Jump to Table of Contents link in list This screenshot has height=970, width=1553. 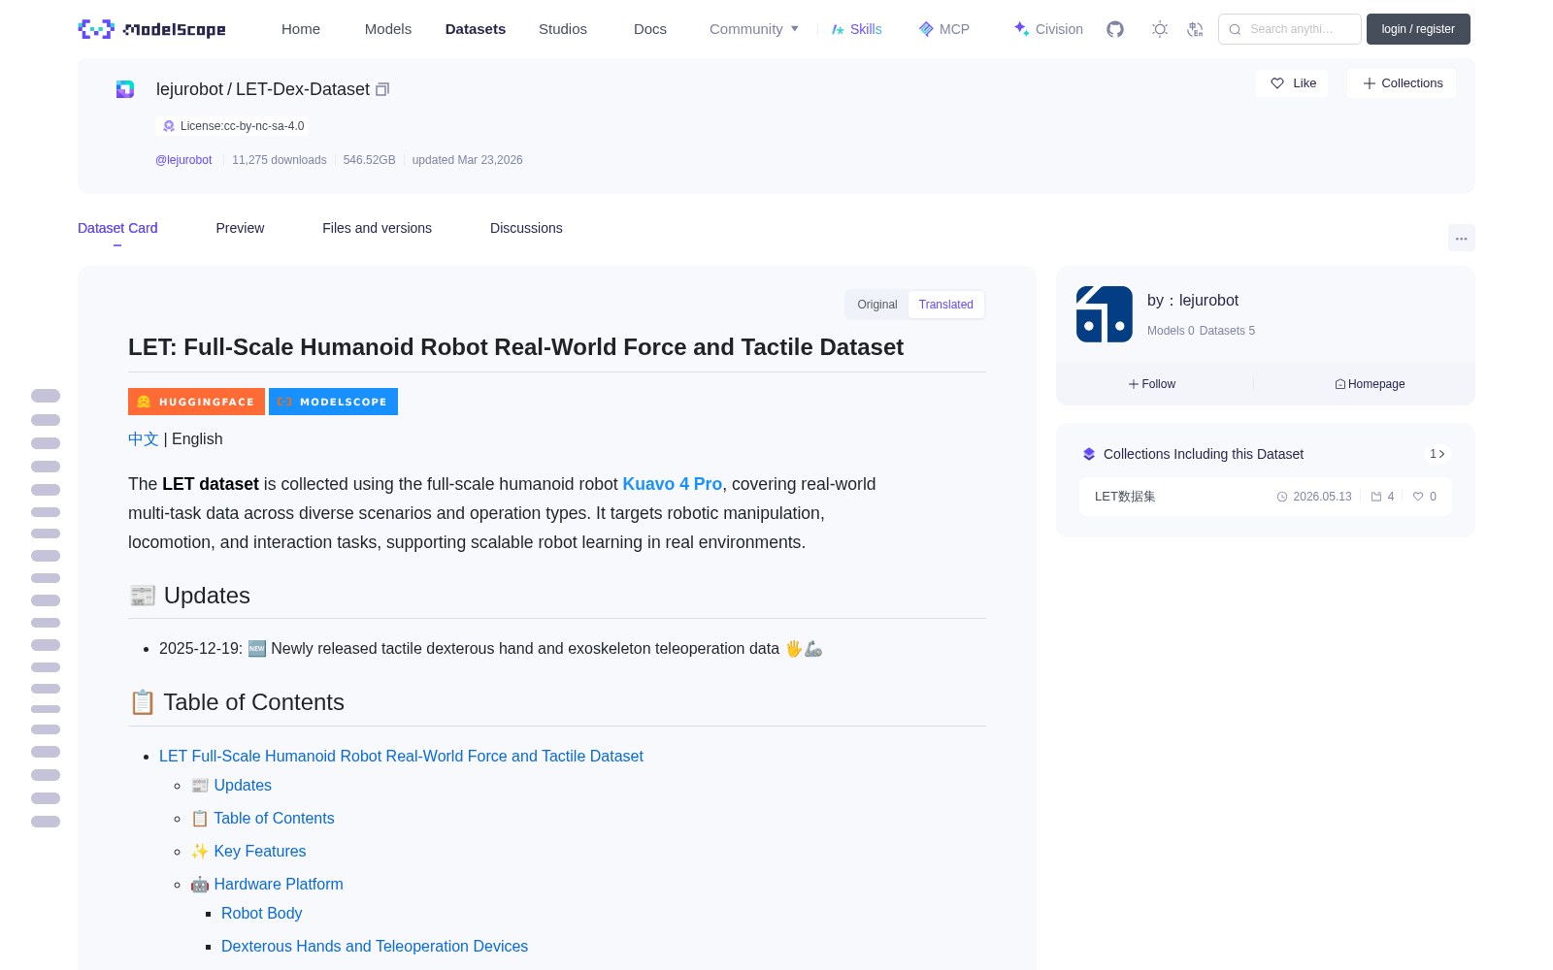coord(274,819)
